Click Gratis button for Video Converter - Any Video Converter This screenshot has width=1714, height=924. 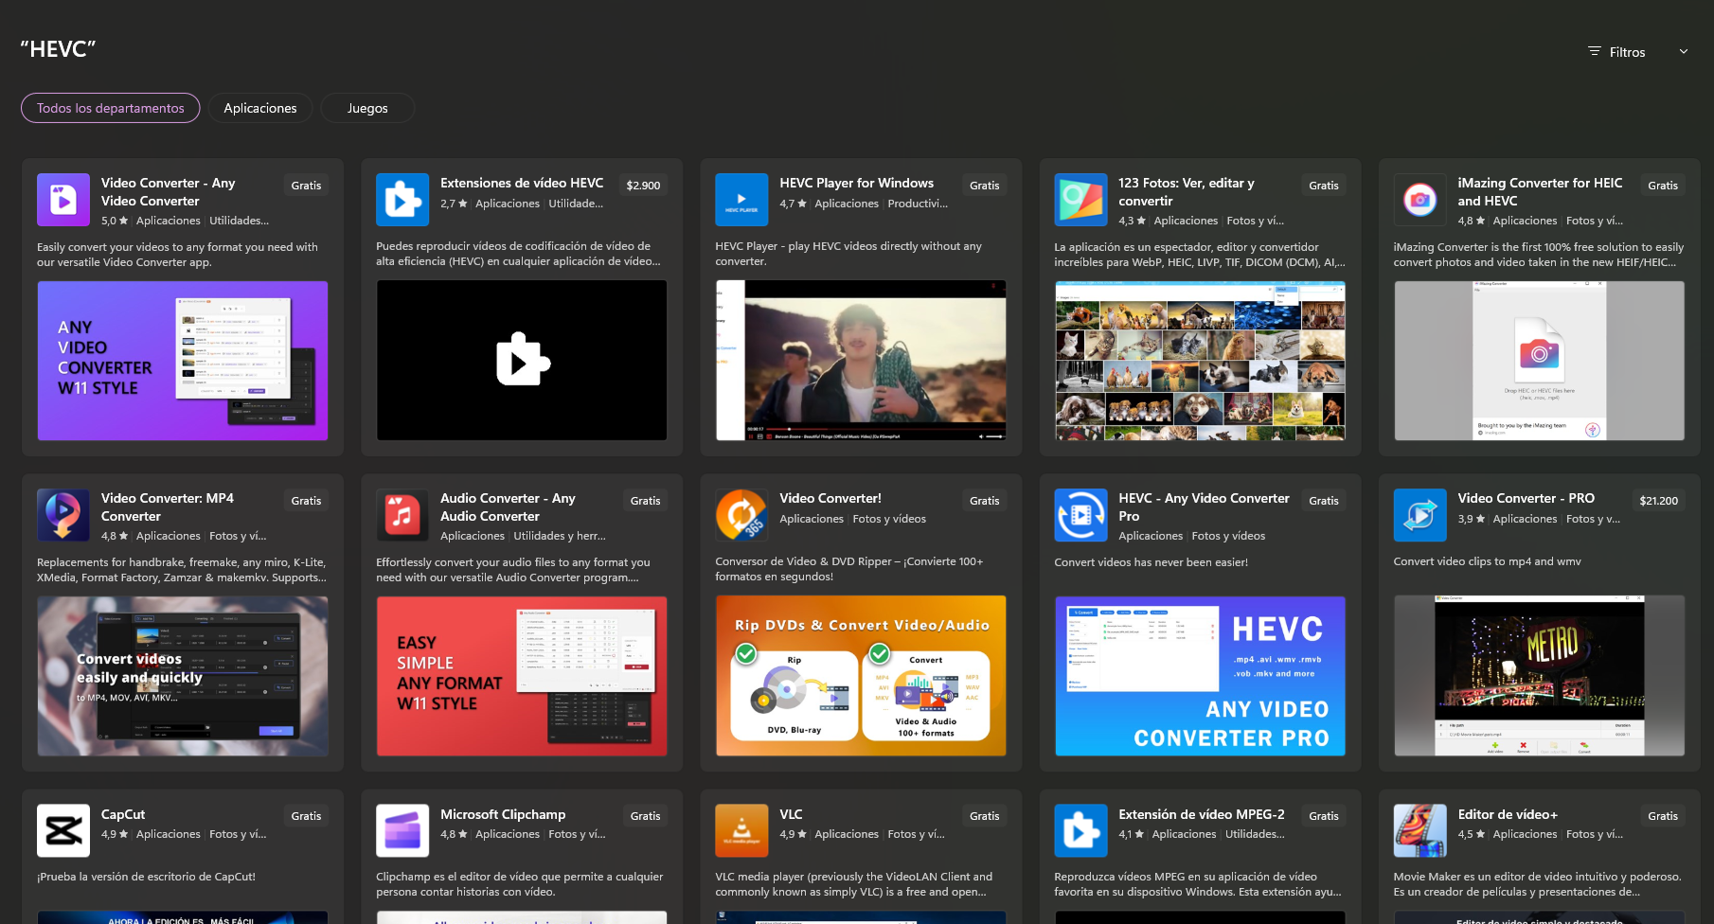click(x=306, y=186)
